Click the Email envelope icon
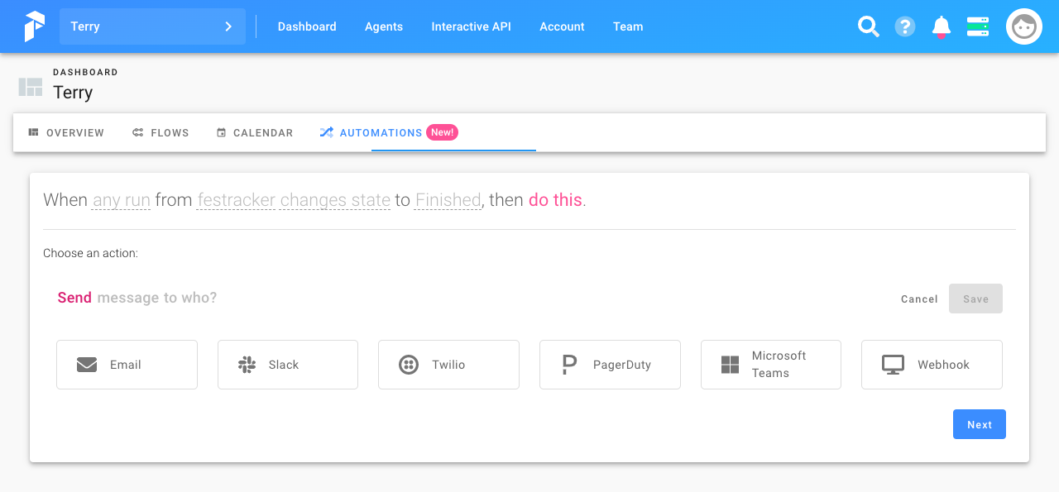Screen dimensions: 1059x492 click(87, 365)
